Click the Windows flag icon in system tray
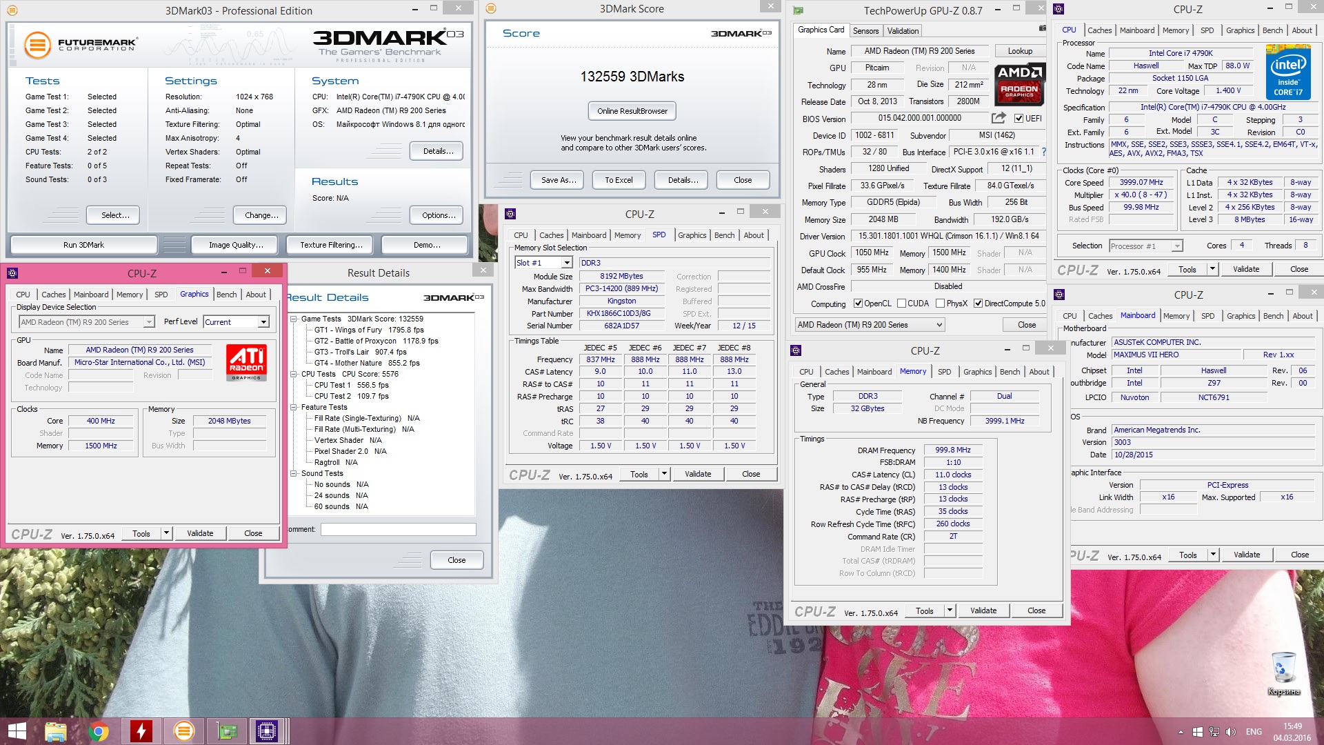1324x745 pixels. [x=1198, y=732]
